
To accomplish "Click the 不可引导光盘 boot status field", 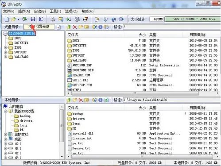I will click(x=39, y=27).
